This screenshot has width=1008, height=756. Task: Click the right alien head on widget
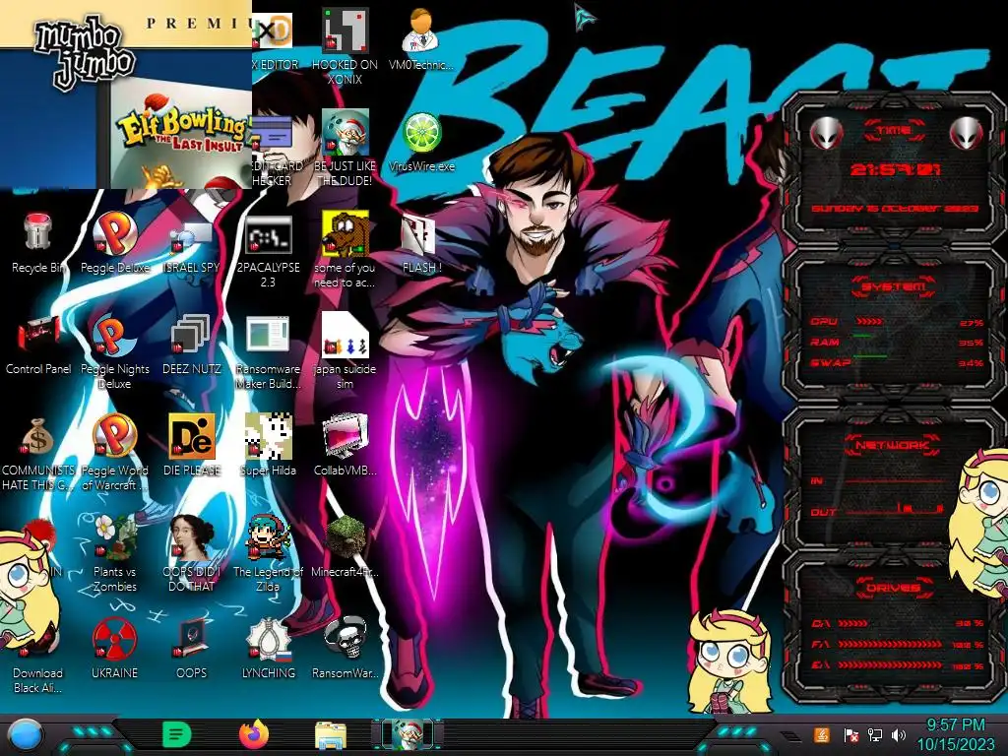pos(966,134)
